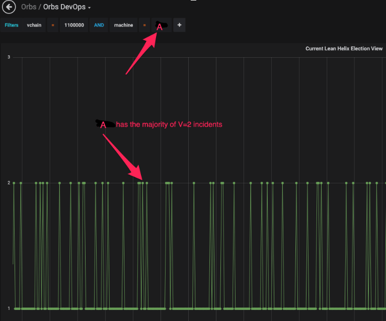Image resolution: width=386 pixels, height=321 pixels.
Task: Open the Orbs folder breadcrumb
Action: (29, 7)
